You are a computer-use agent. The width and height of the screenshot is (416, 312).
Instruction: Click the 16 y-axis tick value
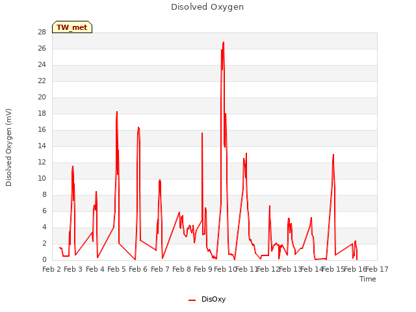pos(42,130)
